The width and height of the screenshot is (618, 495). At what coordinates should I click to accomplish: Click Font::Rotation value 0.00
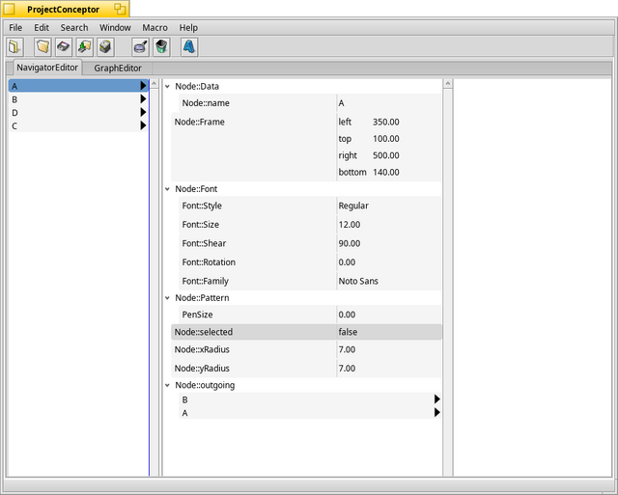347,262
